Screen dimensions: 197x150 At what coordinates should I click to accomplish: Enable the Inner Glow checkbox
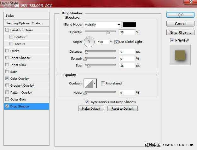(x=7, y=65)
